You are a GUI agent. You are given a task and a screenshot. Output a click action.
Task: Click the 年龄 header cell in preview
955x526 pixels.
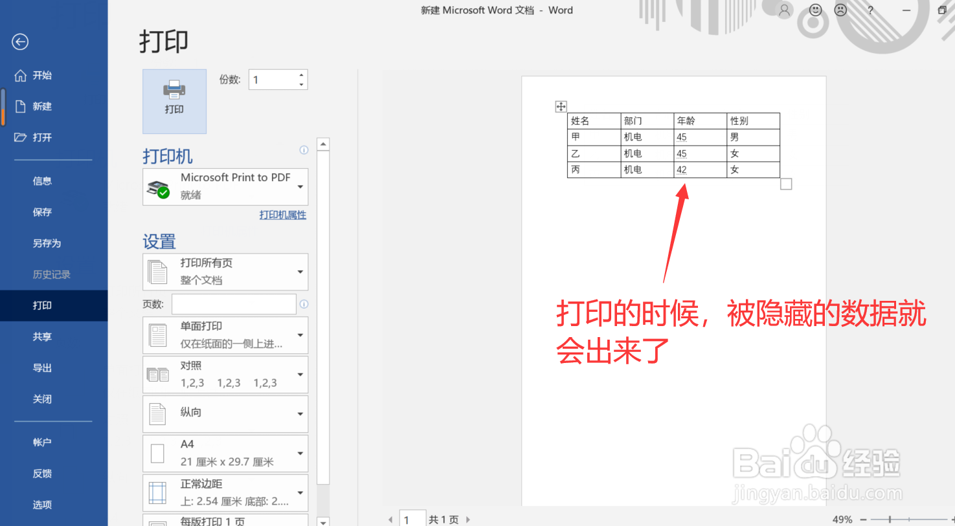[x=700, y=121]
